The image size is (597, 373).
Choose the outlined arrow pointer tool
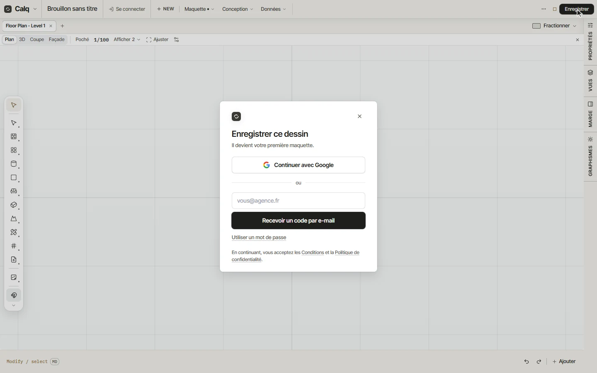click(x=14, y=123)
